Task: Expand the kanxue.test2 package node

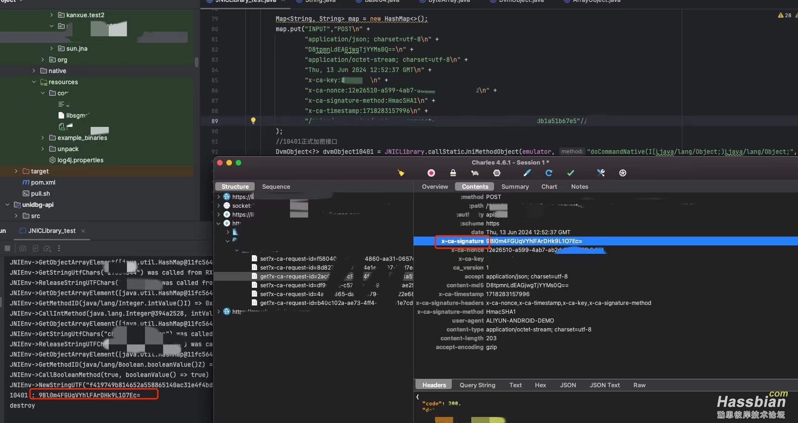Action: [52, 15]
